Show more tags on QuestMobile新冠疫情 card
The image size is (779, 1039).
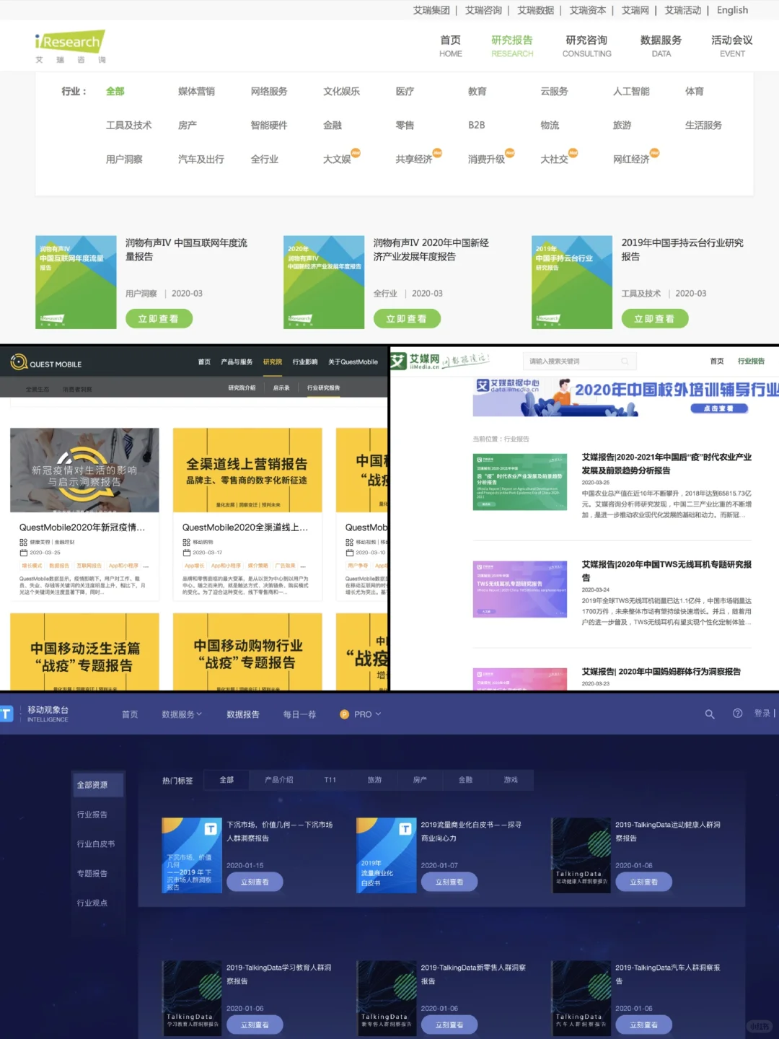point(146,566)
